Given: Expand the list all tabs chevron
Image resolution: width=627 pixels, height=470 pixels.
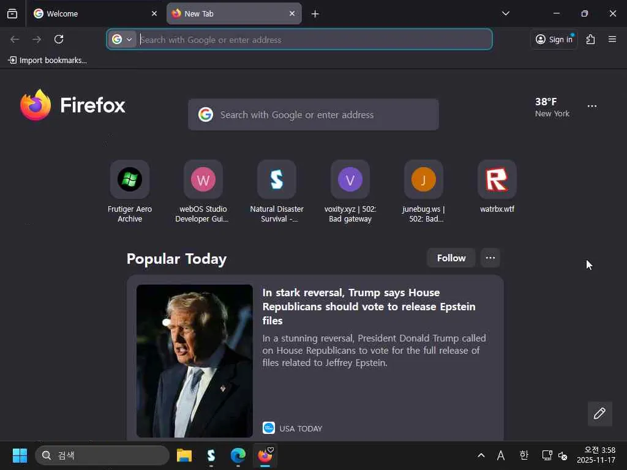Looking at the screenshot, I should [505, 13].
